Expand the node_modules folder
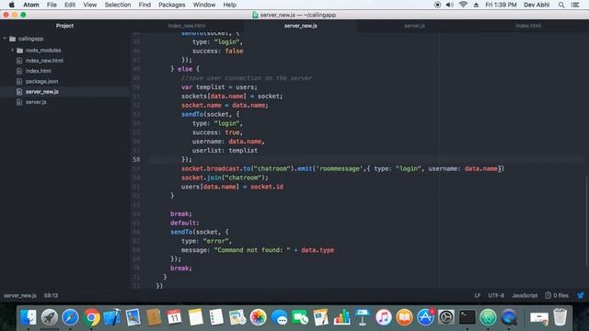 pos(12,51)
